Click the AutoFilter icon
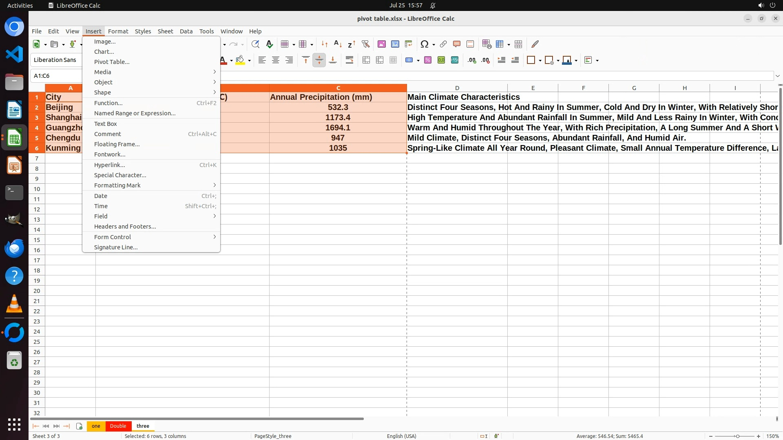Image resolution: width=783 pixels, height=440 pixels. 365,44
